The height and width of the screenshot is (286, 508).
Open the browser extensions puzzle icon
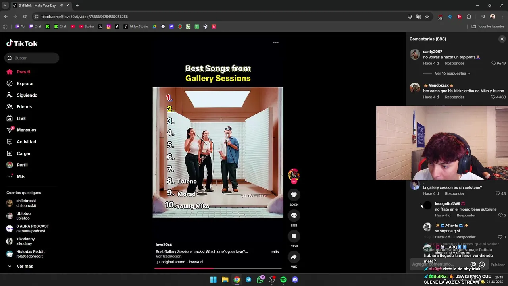tap(469, 17)
